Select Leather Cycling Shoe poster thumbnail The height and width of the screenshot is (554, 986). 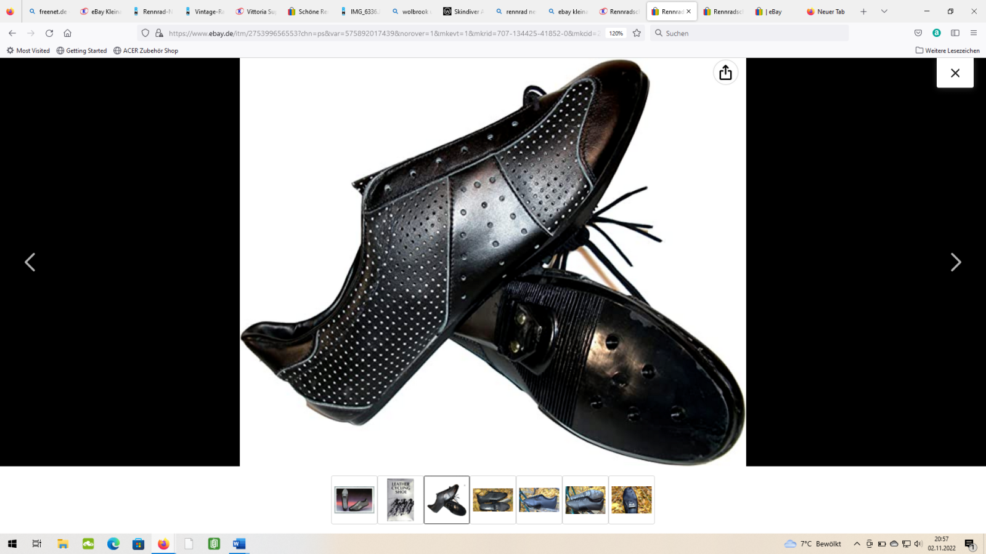pyautogui.click(x=401, y=500)
